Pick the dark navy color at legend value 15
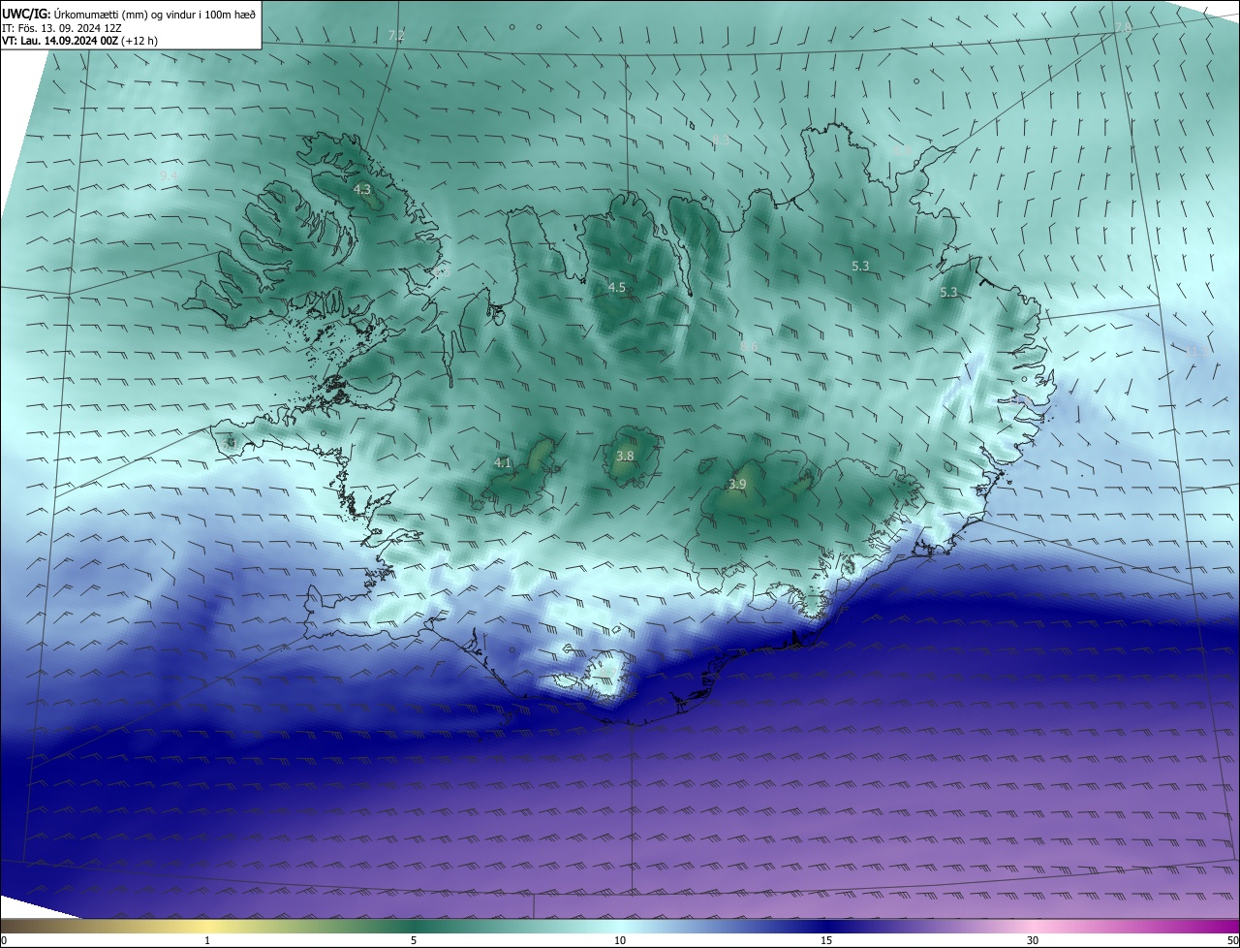Viewport: 1240px width, 948px height. tap(826, 926)
